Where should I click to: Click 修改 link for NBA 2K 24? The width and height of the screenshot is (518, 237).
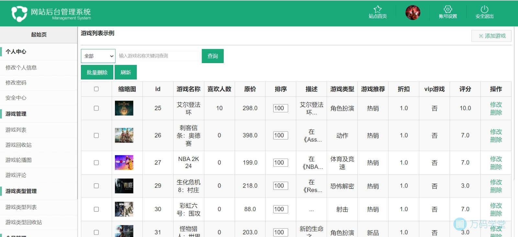tap(496, 159)
